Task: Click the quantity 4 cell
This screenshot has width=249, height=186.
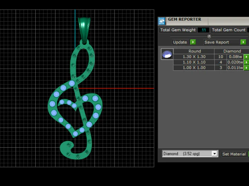Action: point(220,62)
